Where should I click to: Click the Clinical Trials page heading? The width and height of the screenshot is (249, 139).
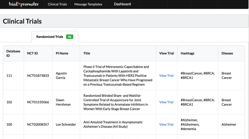tap(22, 21)
